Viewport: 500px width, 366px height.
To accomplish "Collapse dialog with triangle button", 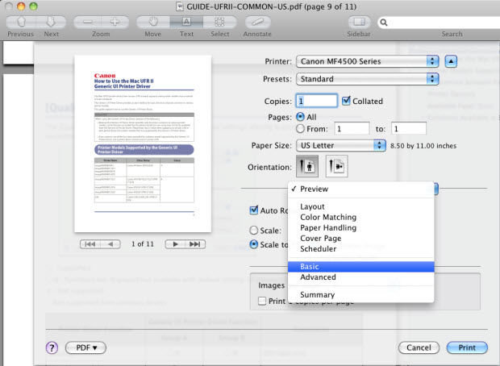I will pyautogui.click(x=451, y=61).
